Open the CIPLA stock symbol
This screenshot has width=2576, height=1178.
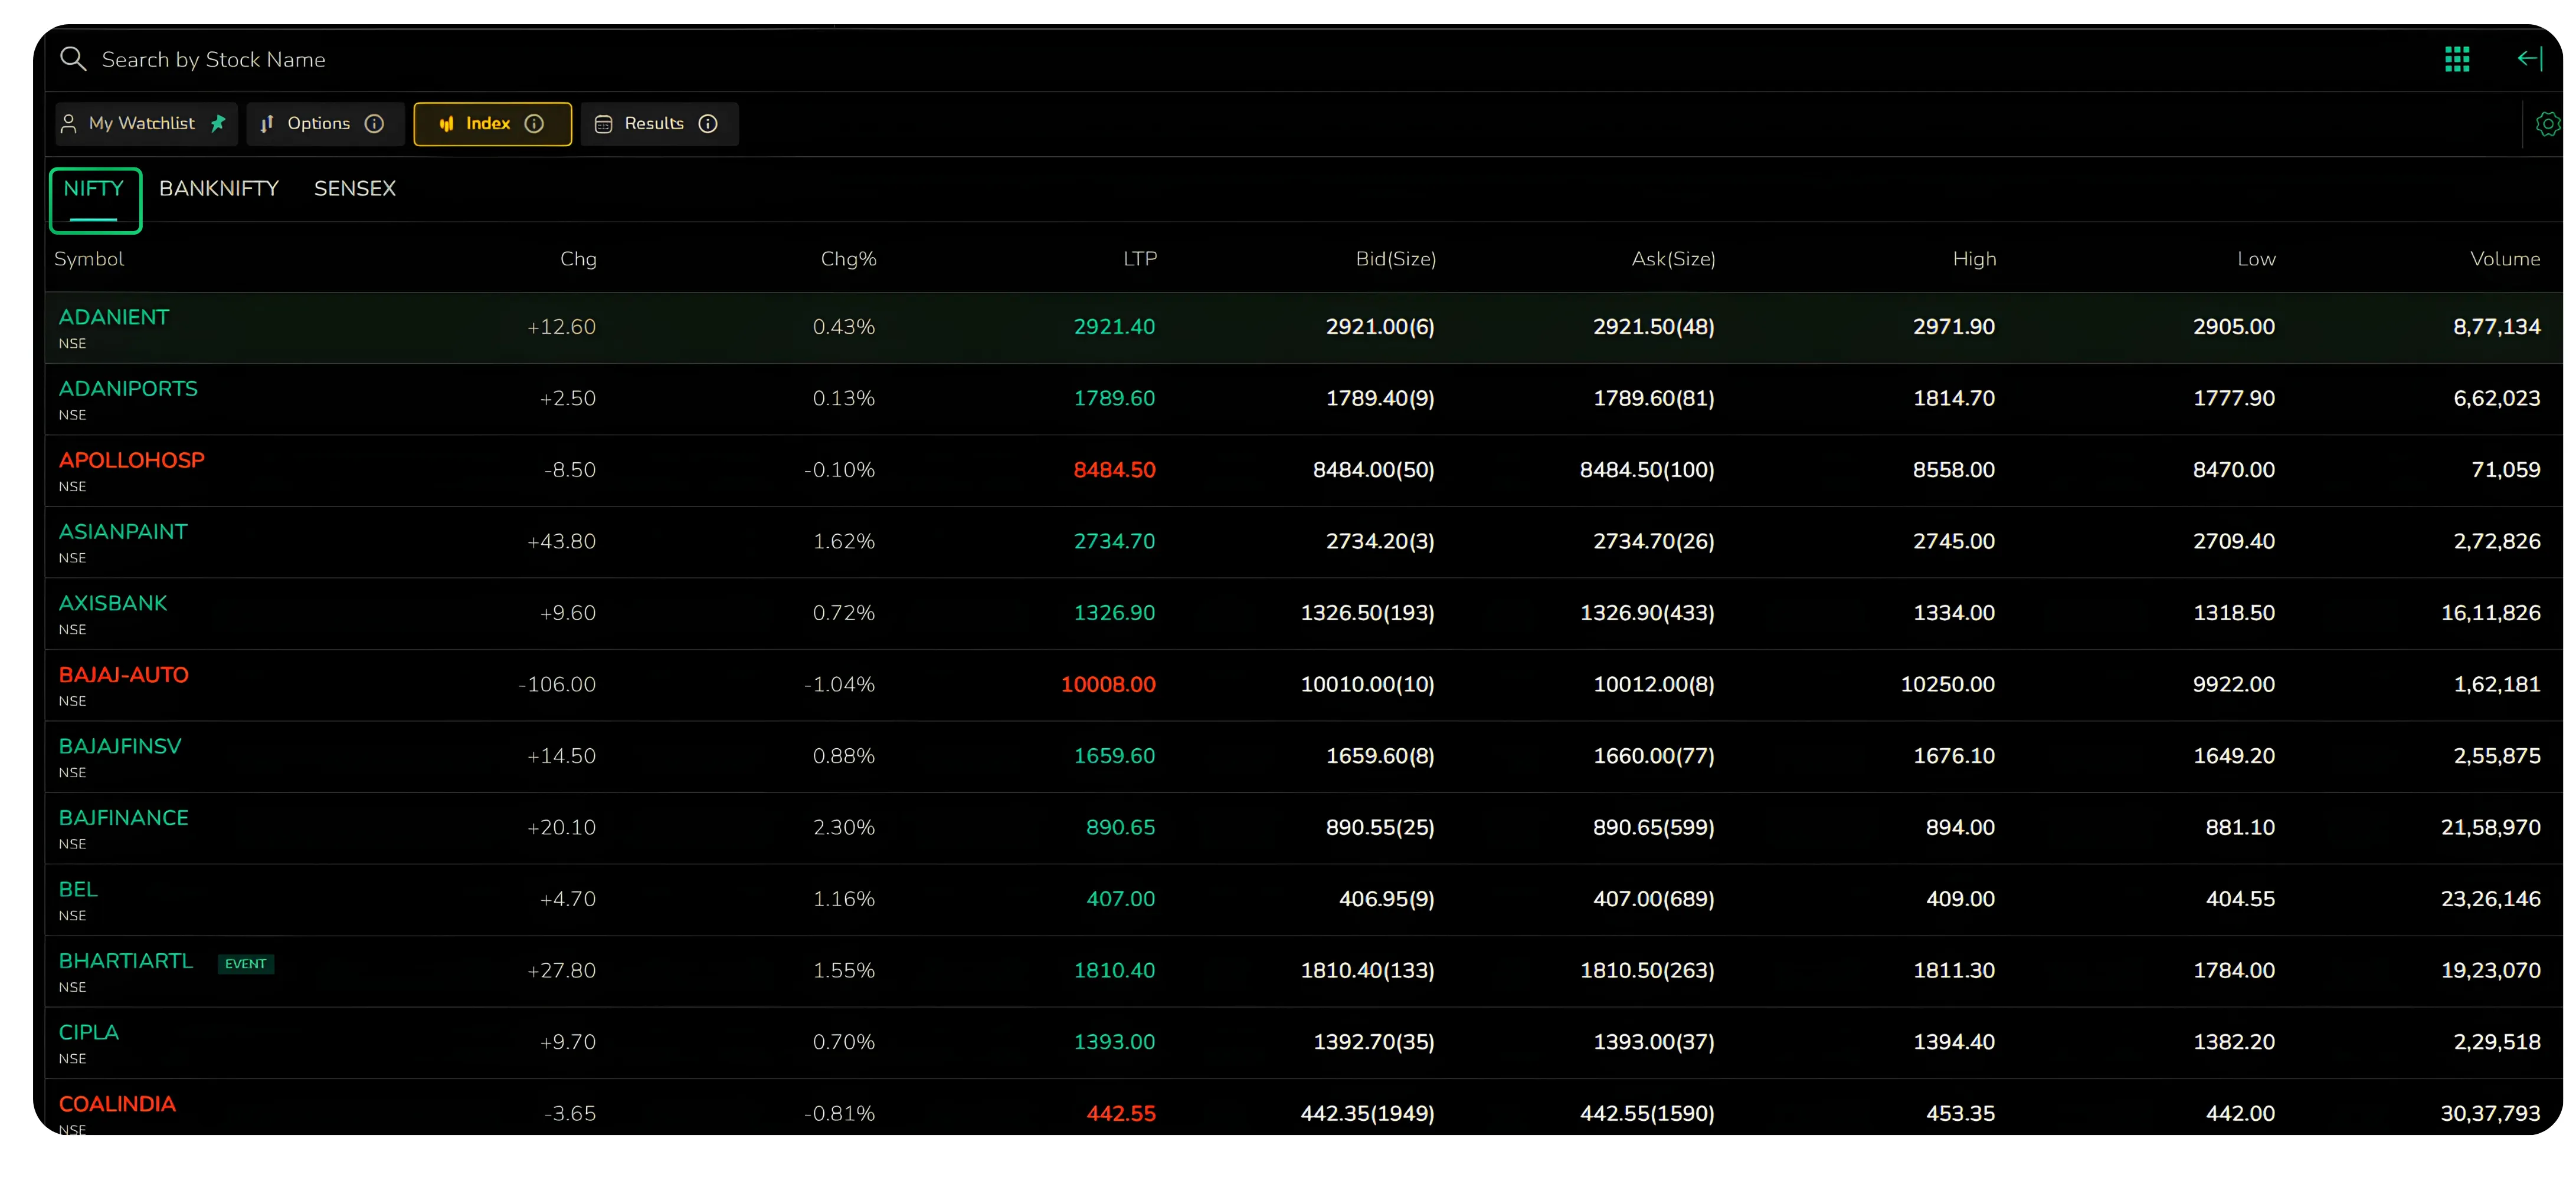88,1033
